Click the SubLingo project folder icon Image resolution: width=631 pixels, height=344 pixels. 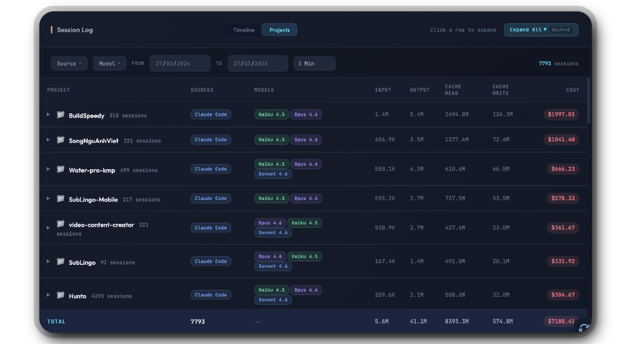click(x=60, y=262)
